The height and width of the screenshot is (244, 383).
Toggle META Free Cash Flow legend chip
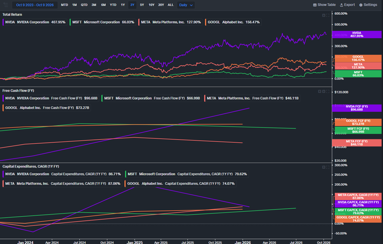tap(252, 98)
